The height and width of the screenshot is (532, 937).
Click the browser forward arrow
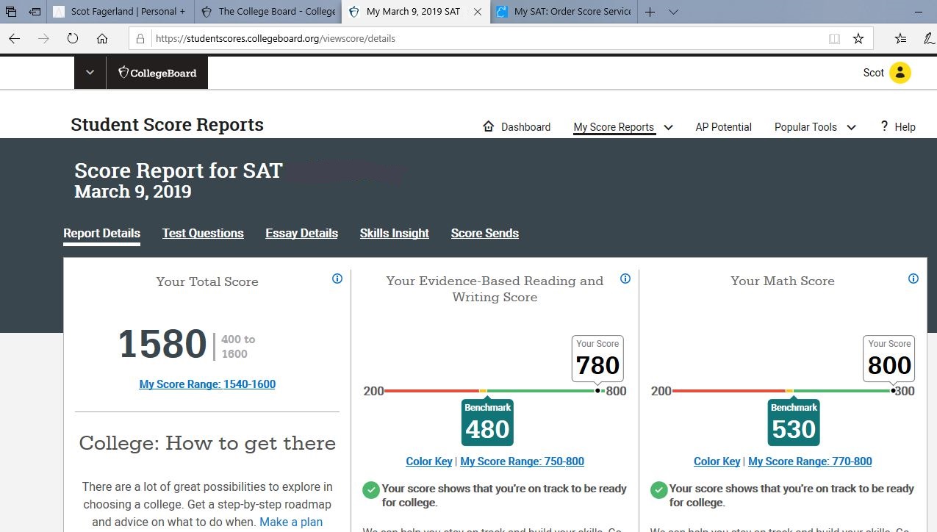pyautogui.click(x=43, y=39)
